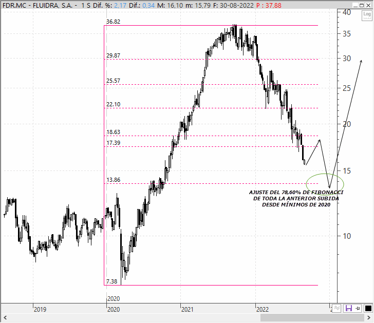Click the 22.10 Fibonacci level label
The height and width of the screenshot is (323, 374).
point(114,104)
